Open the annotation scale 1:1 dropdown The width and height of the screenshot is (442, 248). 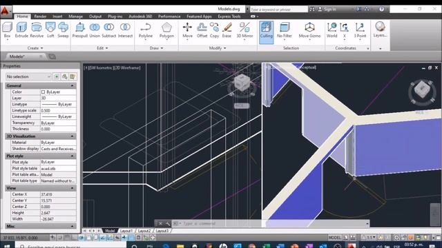[369, 238]
